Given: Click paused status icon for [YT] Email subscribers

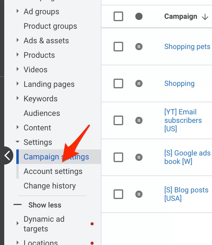Looking at the screenshot, I should pos(139,120).
